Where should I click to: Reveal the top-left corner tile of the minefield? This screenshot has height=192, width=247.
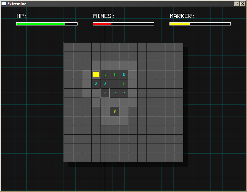click(68, 47)
